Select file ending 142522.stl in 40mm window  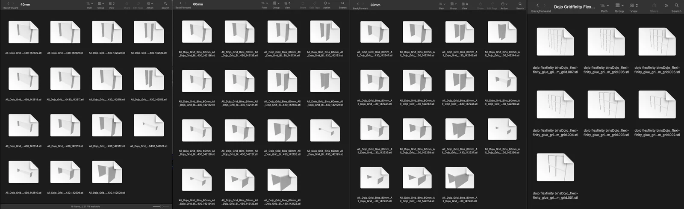click(x=24, y=32)
